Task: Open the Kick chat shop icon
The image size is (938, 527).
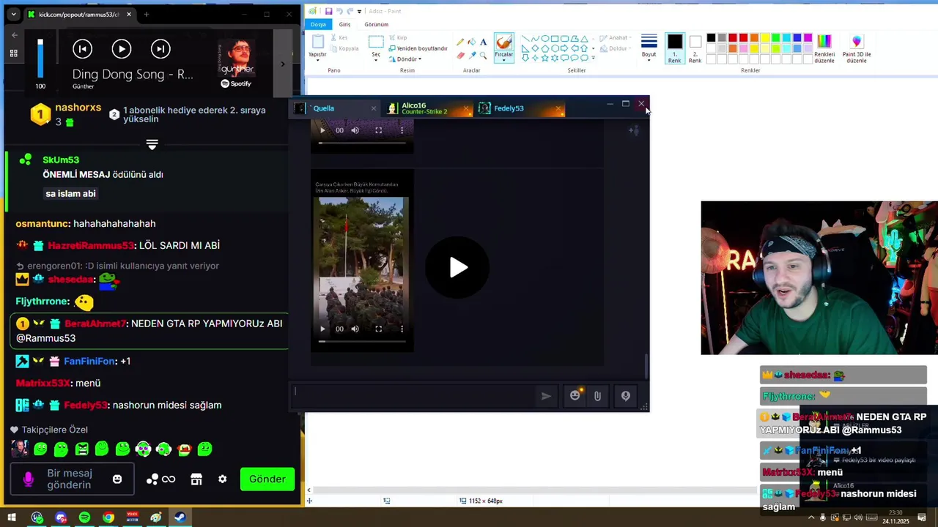Action: (196, 479)
